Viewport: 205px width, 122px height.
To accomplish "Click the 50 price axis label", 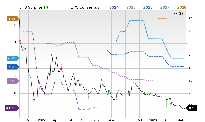I will pos(191,56).
